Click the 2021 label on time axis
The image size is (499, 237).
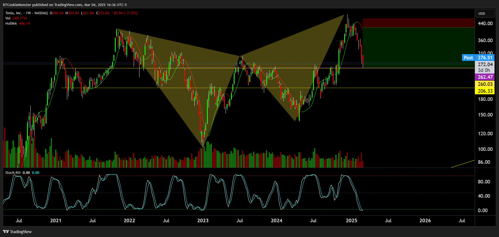56,221
